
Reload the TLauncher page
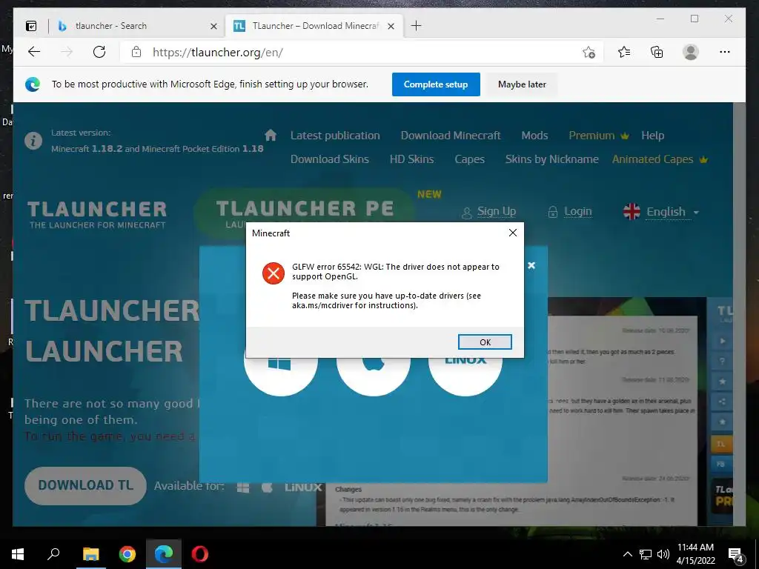tap(99, 52)
